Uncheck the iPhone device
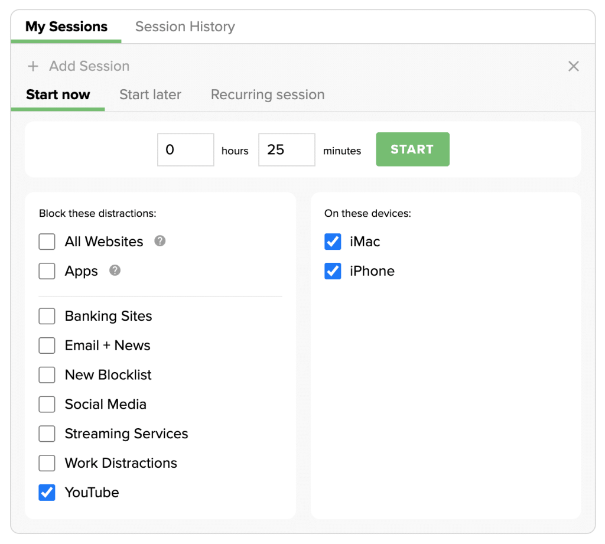Viewport: 605px width, 544px height. pyautogui.click(x=333, y=271)
